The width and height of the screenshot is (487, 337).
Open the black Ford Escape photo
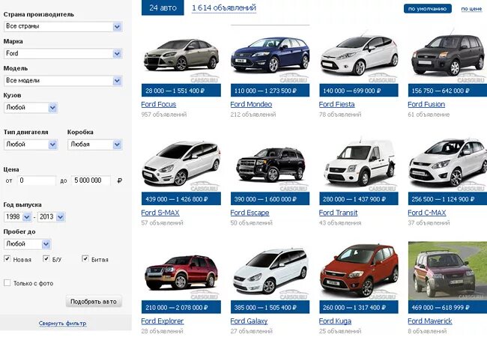tap(270, 165)
